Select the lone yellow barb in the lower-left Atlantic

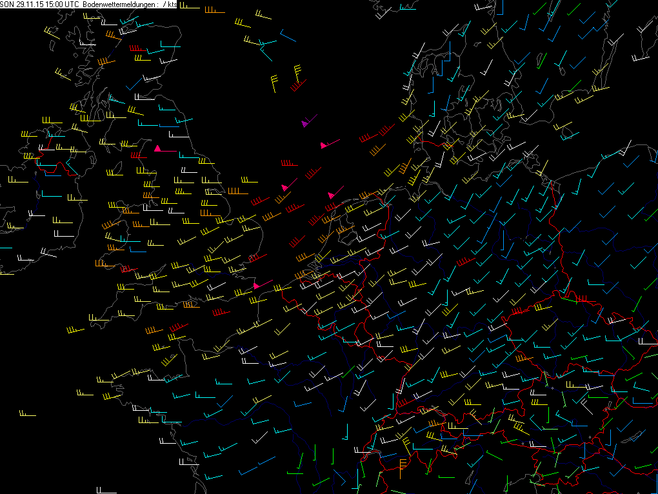27,414
